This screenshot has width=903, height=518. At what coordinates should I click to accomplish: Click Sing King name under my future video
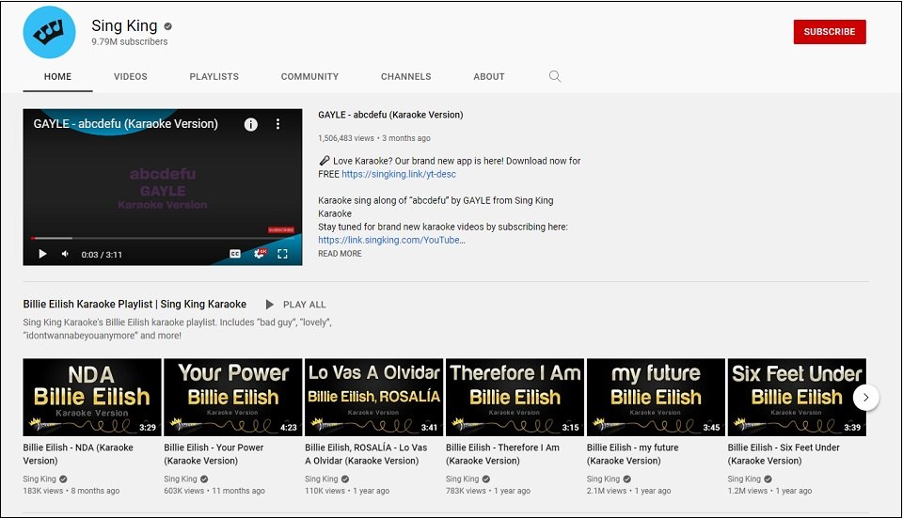(604, 479)
